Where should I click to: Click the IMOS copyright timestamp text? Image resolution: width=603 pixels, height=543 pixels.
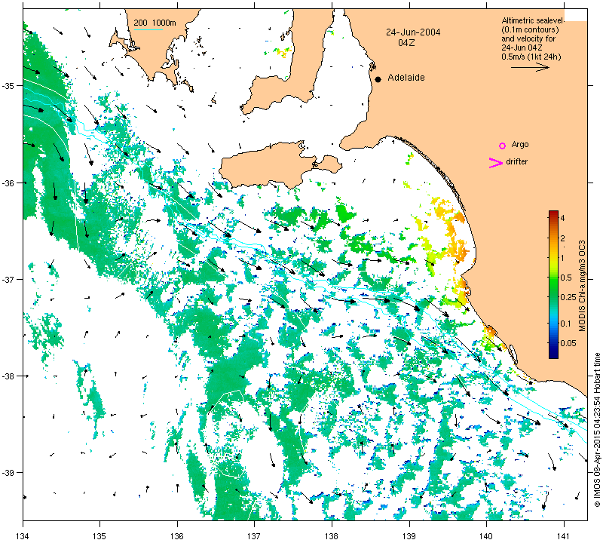(597, 429)
